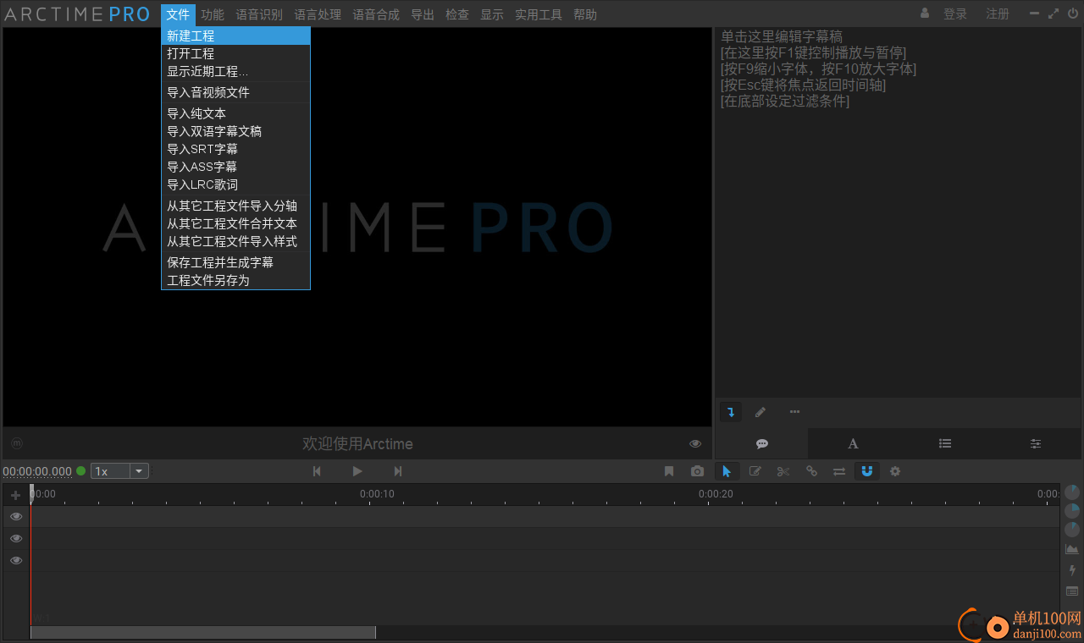The image size is (1084, 643).
Task: Choose 打开工程 menu entry
Action: [x=235, y=53]
